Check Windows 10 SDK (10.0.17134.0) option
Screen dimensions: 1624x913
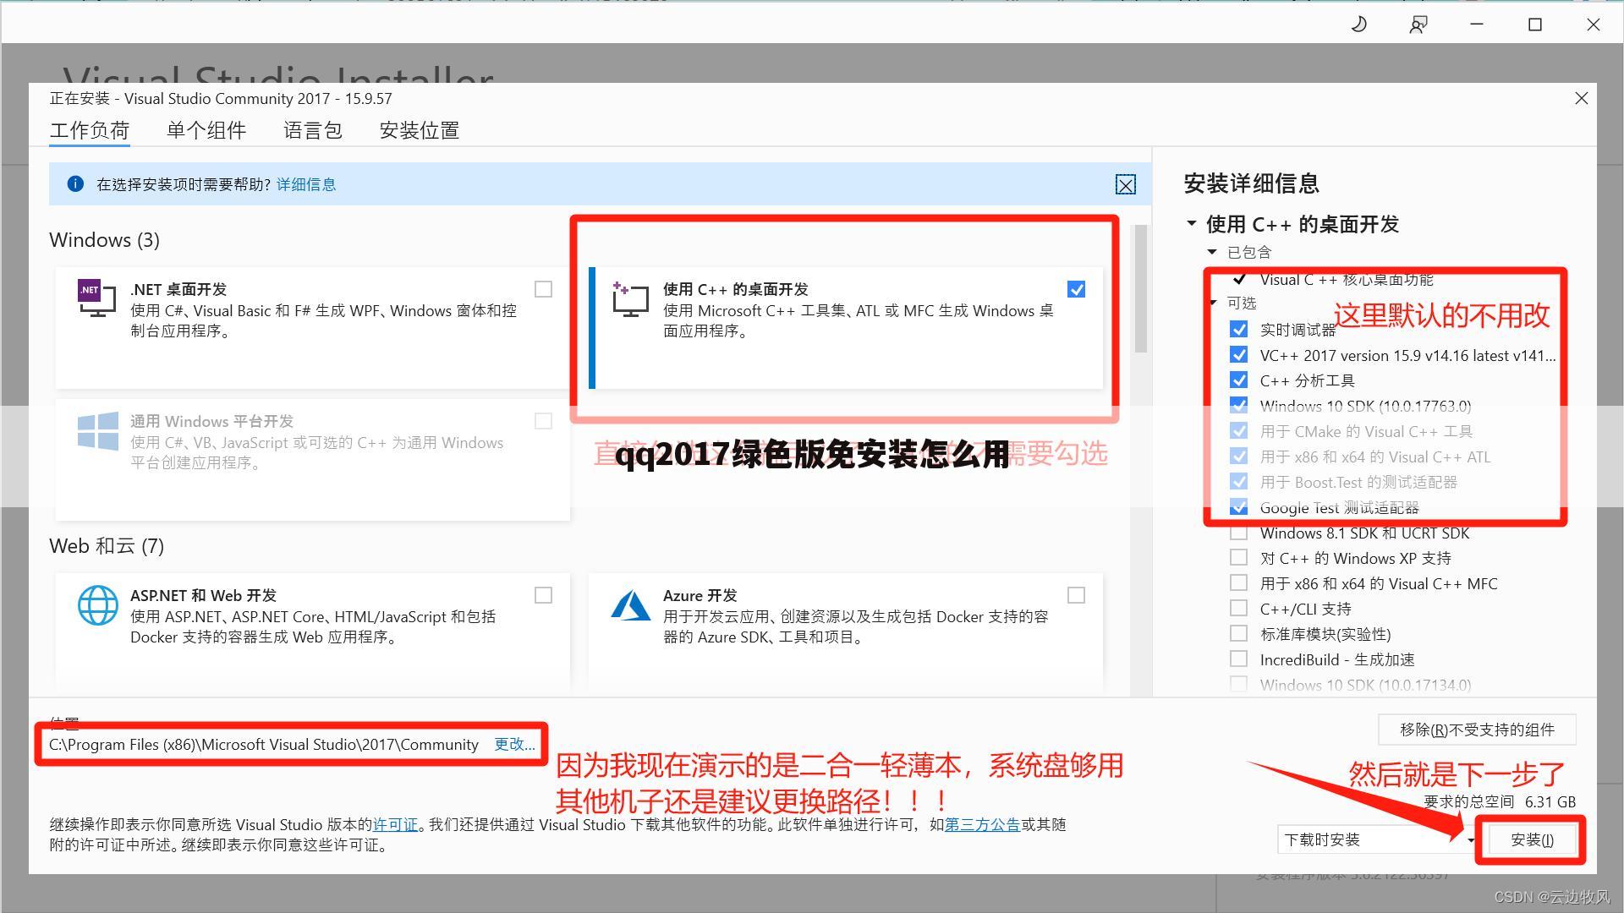tap(1238, 684)
